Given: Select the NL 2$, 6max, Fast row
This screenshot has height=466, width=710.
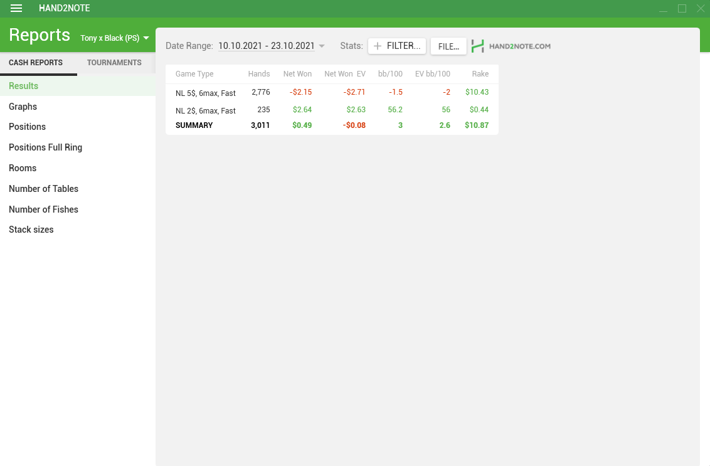Looking at the screenshot, I should coord(332,110).
